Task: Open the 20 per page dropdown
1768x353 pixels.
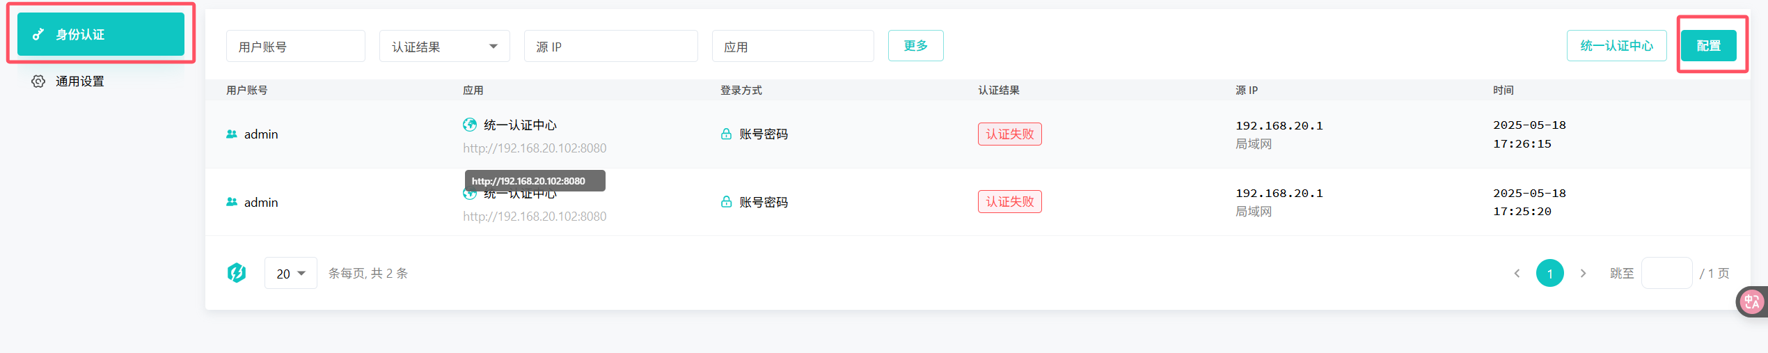Action: [x=290, y=274]
